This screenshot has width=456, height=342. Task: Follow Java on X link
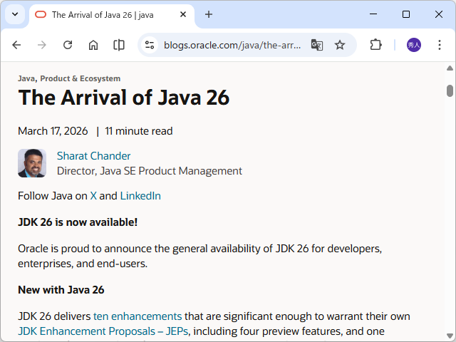[x=93, y=196]
